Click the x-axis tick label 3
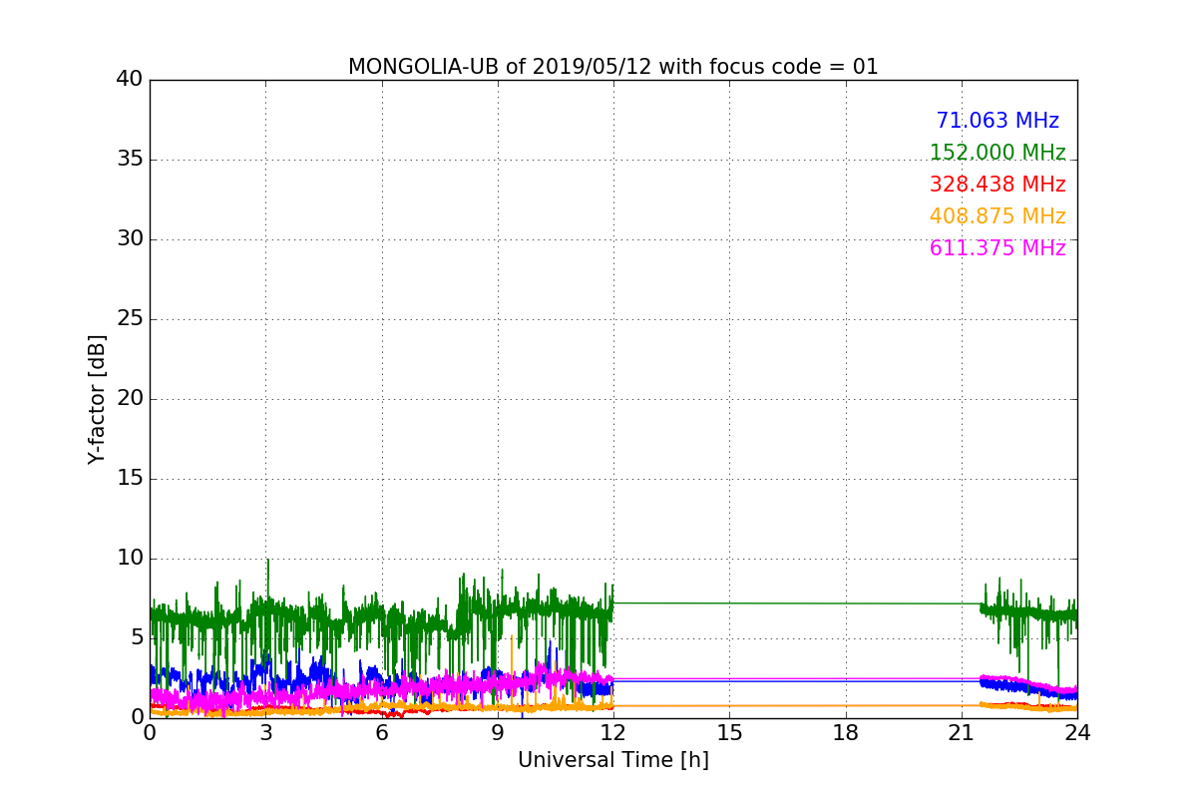 click(265, 732)
